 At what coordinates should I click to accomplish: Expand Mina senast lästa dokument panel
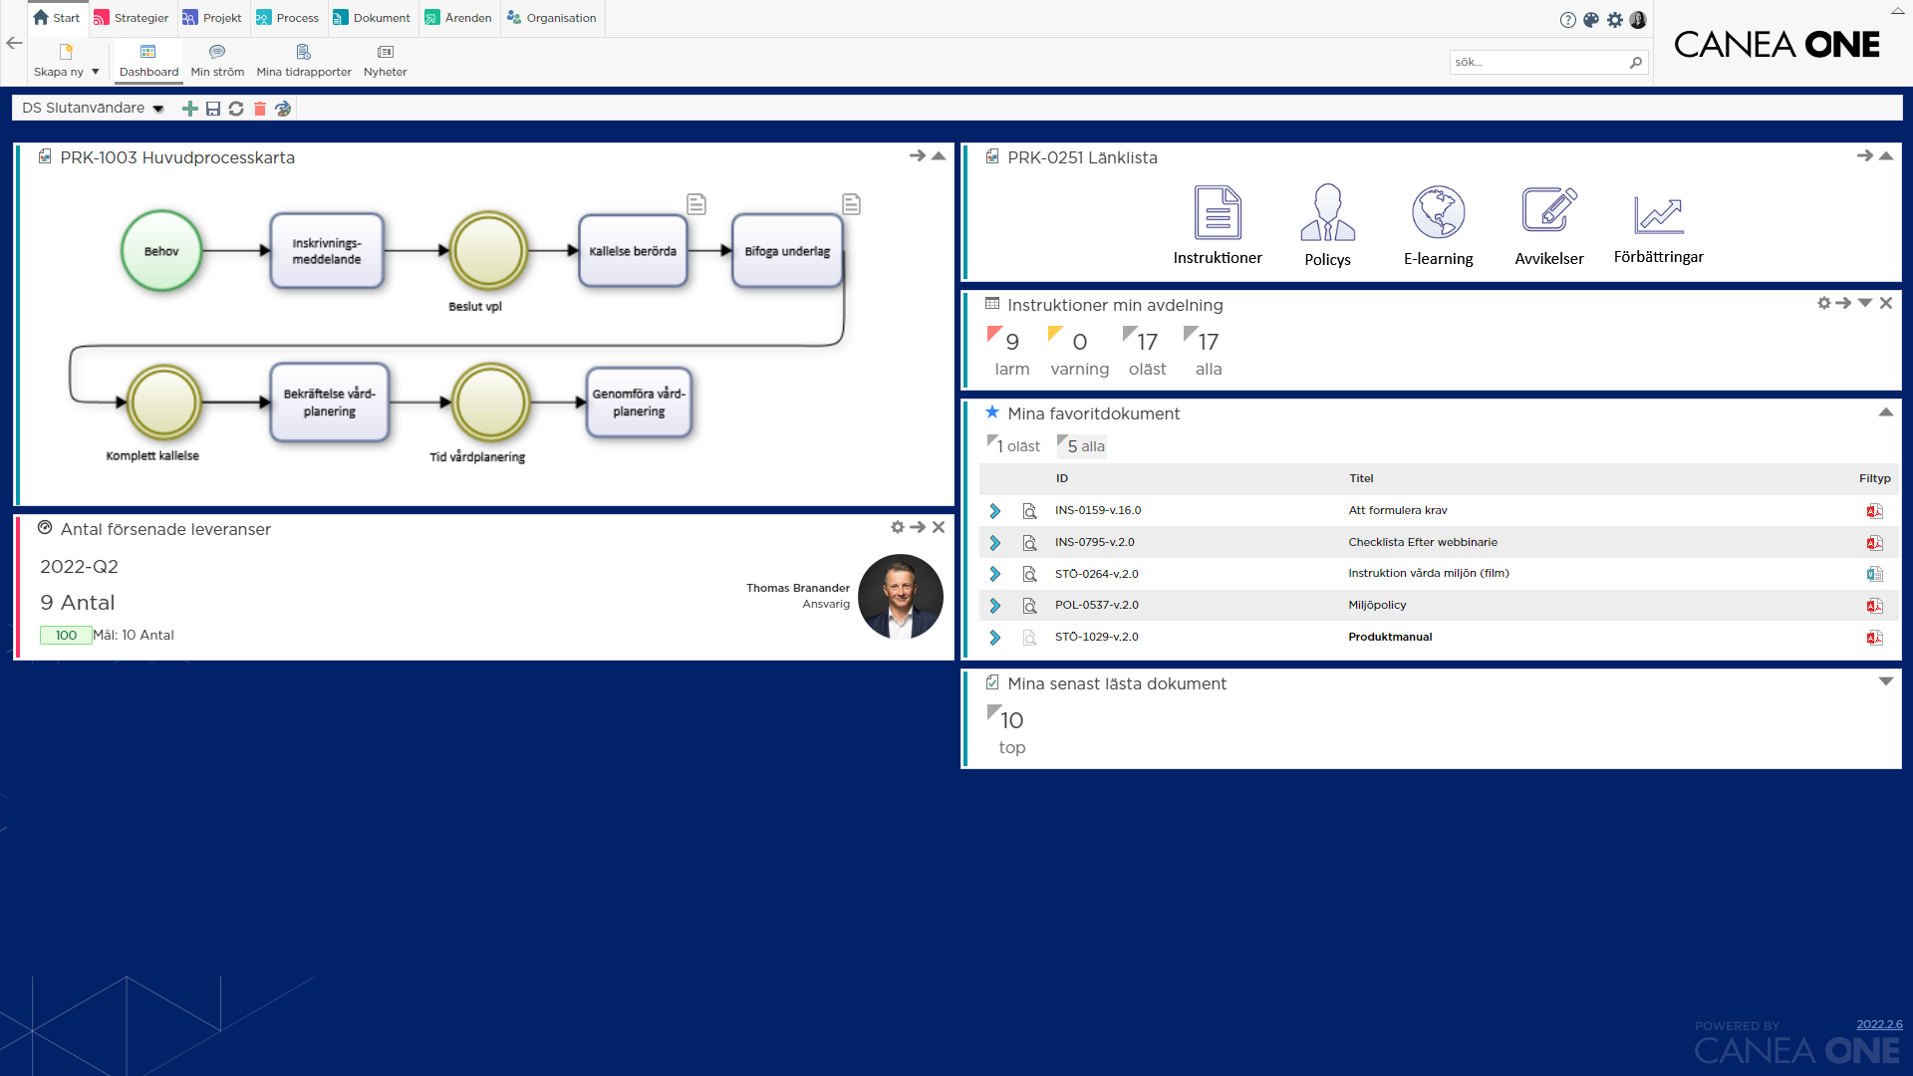pos(1885,681)
